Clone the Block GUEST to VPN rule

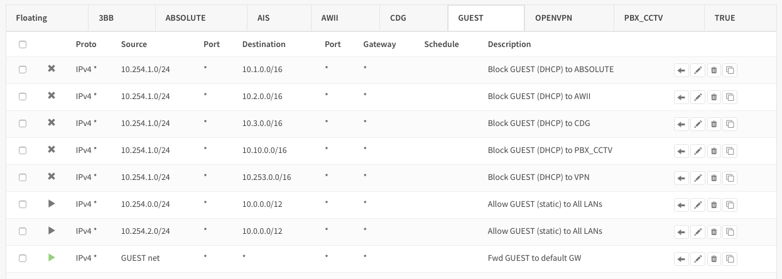click(730, 178)
